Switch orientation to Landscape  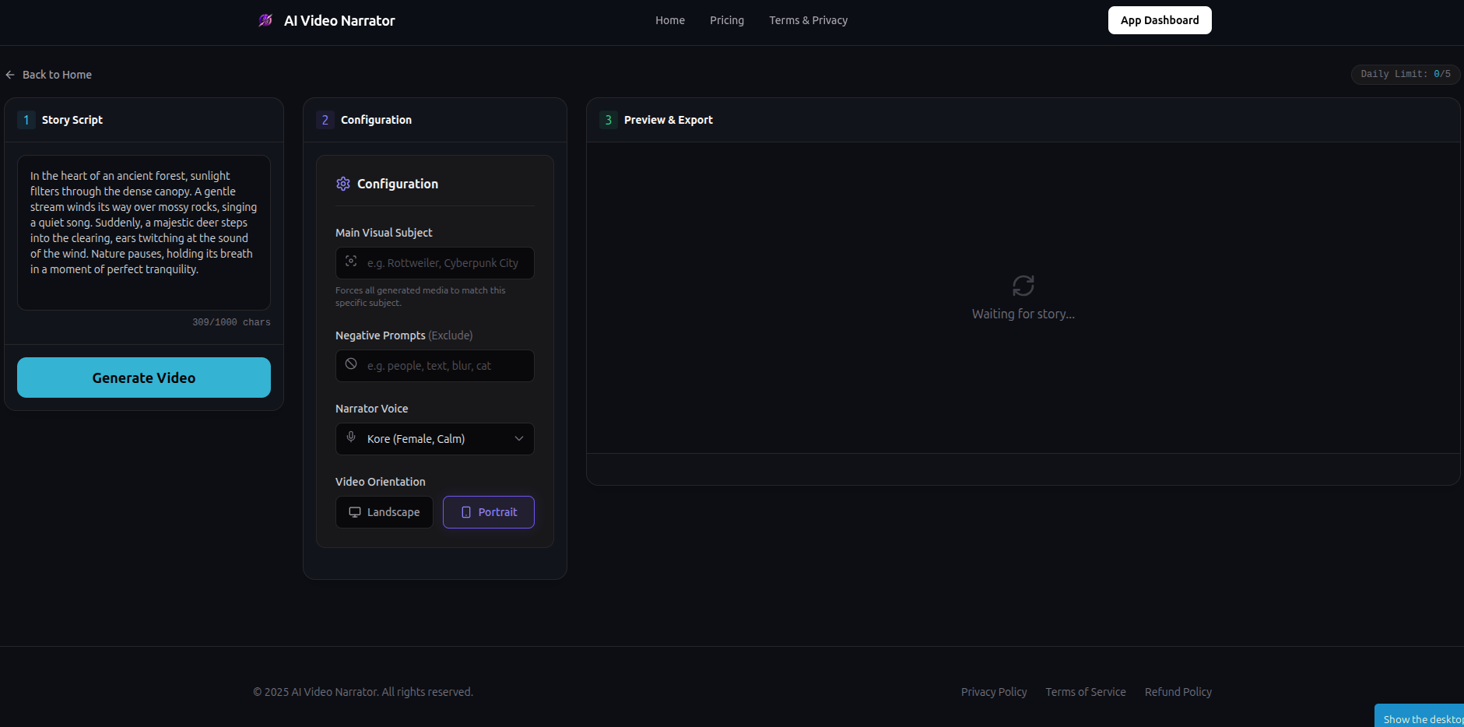point(384,511)
